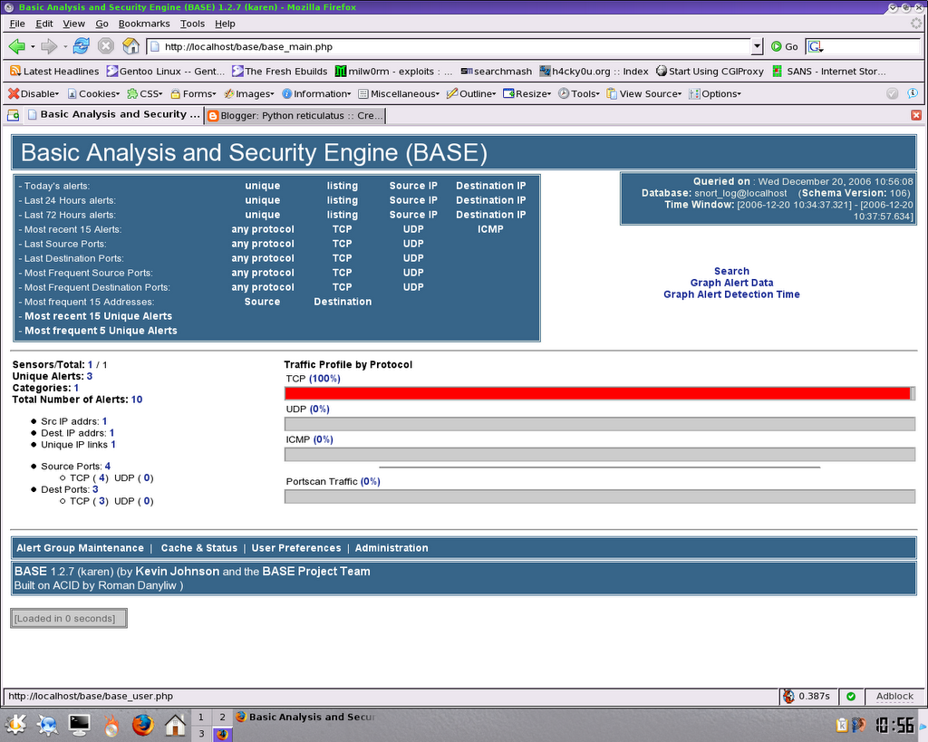Image resolution: width=928 pixels, height=742 pixels.
Task: Click the Total Number of Alerts value 10
Action: [x=137, y=400]
